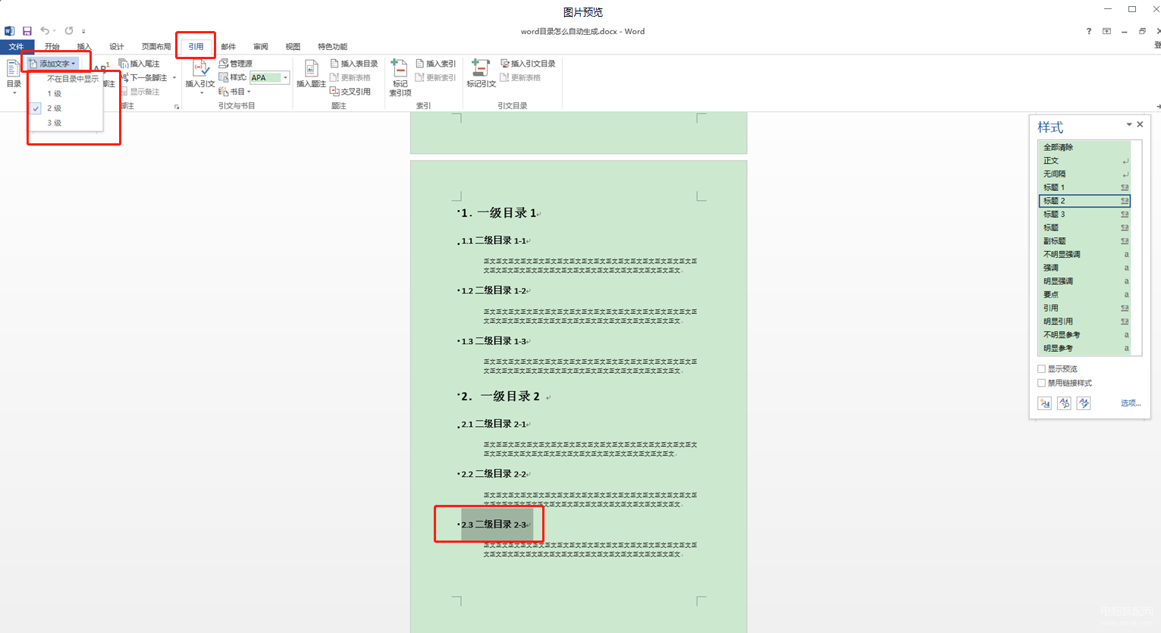Click 插入尾注 (Insert Endnote)
1161x633 pixels.
coord(140,64)
